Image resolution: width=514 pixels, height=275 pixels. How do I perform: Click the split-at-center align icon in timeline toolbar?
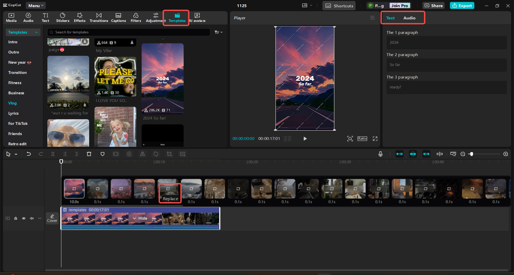point(440,154)
